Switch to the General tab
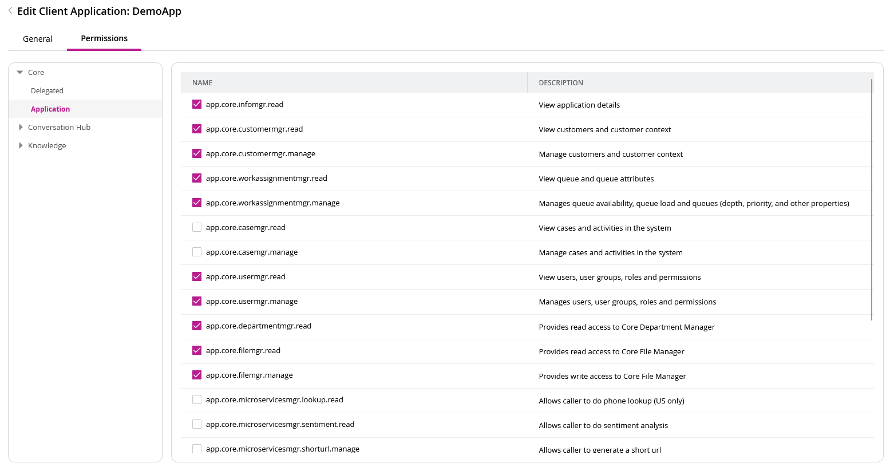890x467 pixels. [x=37, y=39]
